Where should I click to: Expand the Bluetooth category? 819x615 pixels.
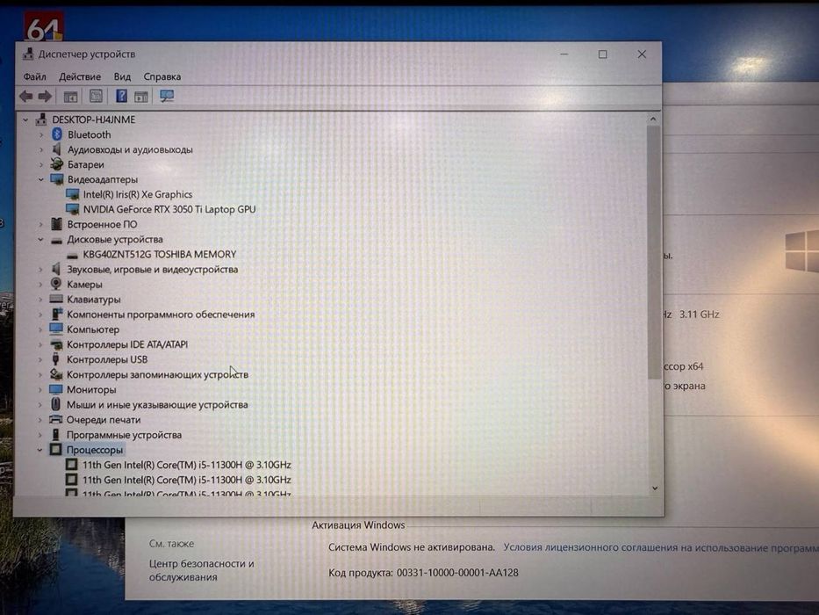(41, 135)
